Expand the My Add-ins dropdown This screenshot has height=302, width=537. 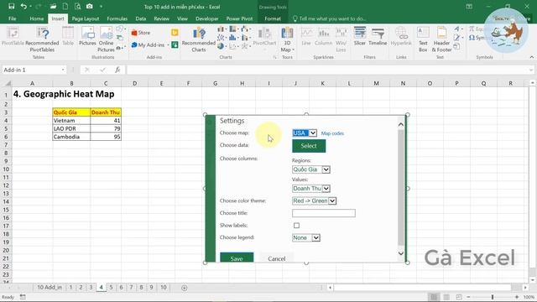168,45
